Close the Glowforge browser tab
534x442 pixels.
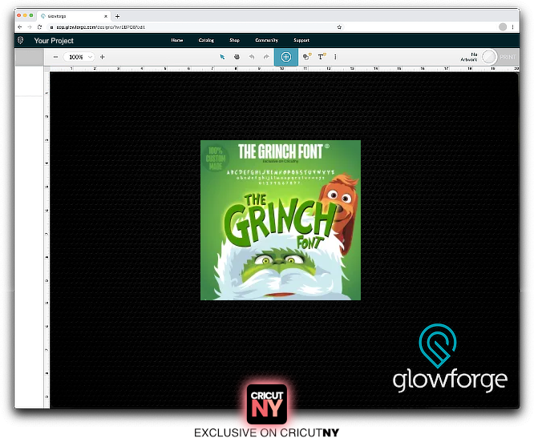click(106, 16)
